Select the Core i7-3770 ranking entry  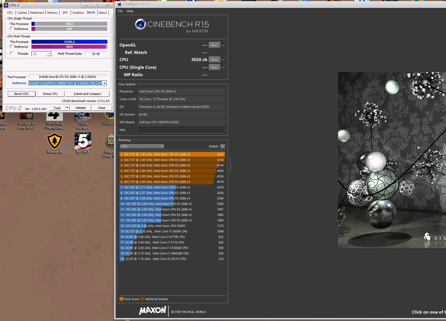point(172,242)
